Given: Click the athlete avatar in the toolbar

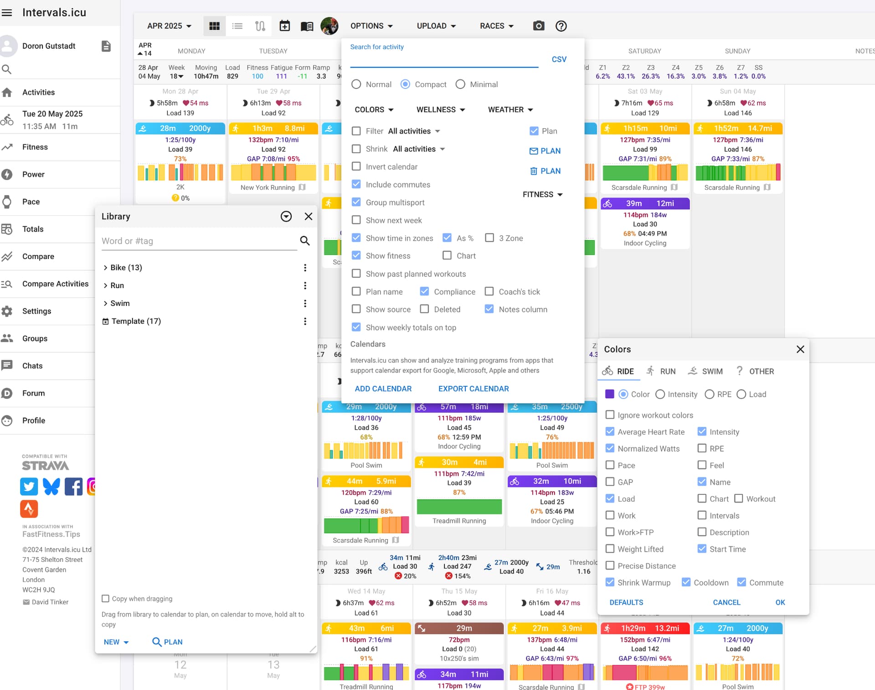Looking at the screenshot, I should [329, 26].
